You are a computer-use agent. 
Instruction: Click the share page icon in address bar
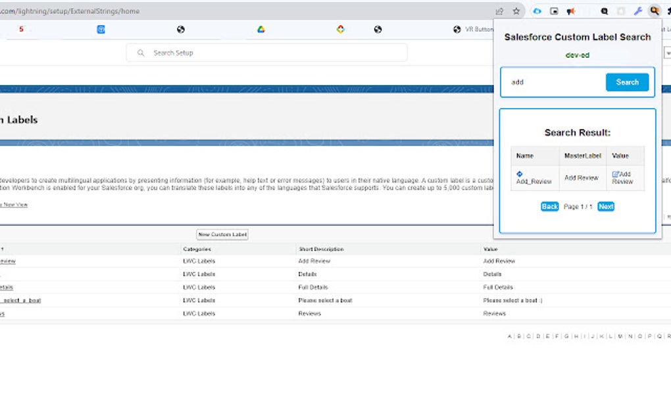(x=499, y=11)
